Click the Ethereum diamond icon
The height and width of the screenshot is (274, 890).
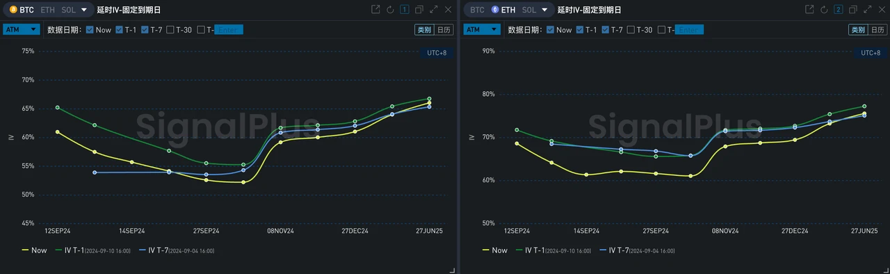click(x=495, y=10)
